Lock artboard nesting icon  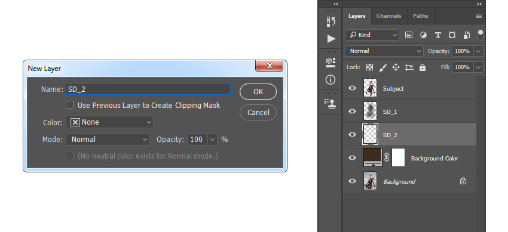point(409,67)
